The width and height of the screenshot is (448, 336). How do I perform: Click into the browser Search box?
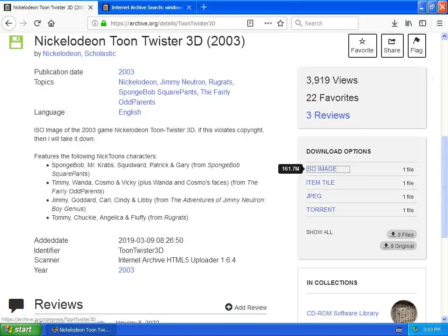325,23
